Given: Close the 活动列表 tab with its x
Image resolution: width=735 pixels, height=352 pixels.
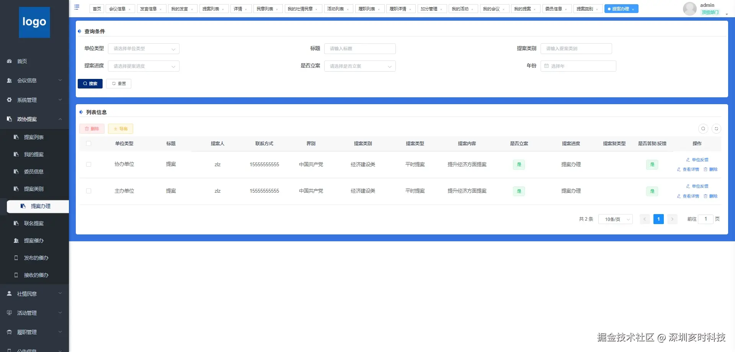Looking at the screenshot, I should coord(348,9).
